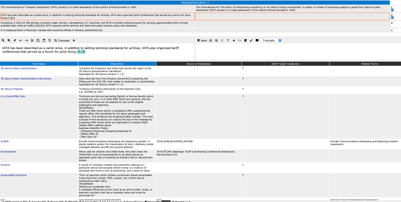Click segment number 4 link
Screen dimensions: 401x202
[x=391, y=30]
